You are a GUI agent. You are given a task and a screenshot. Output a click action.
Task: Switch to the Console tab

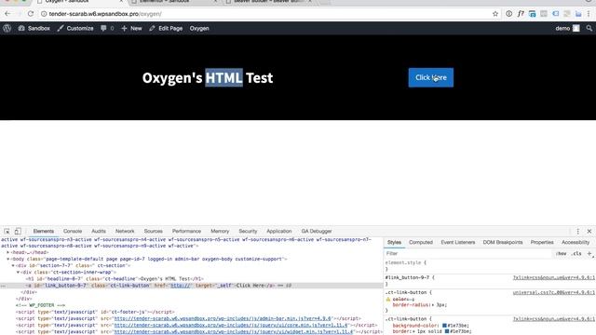tap(73, 231)
